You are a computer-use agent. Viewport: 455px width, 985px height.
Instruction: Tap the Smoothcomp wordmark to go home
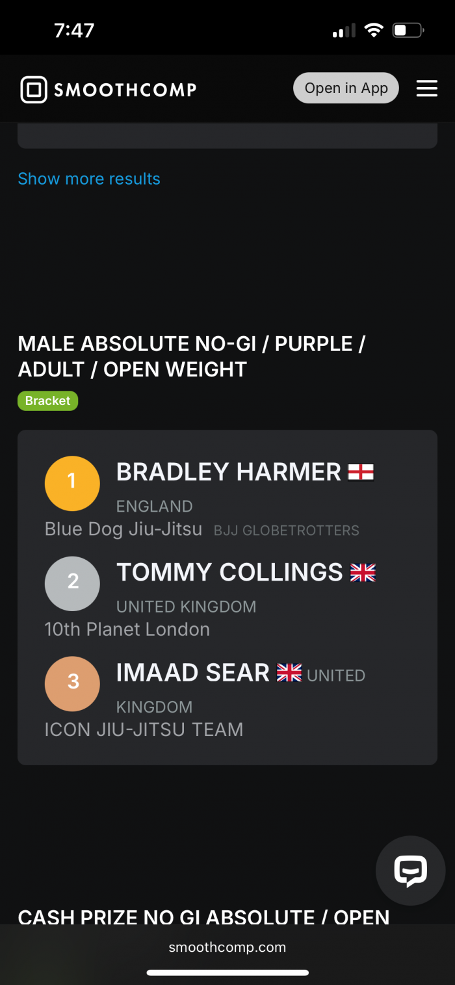pos(125,90)
